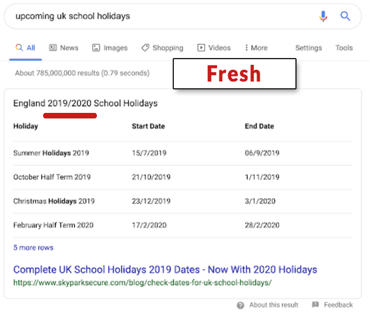The height and width of the screenshot is (314, 370).
Task: Switch to the All results tab
Action: 26,48
